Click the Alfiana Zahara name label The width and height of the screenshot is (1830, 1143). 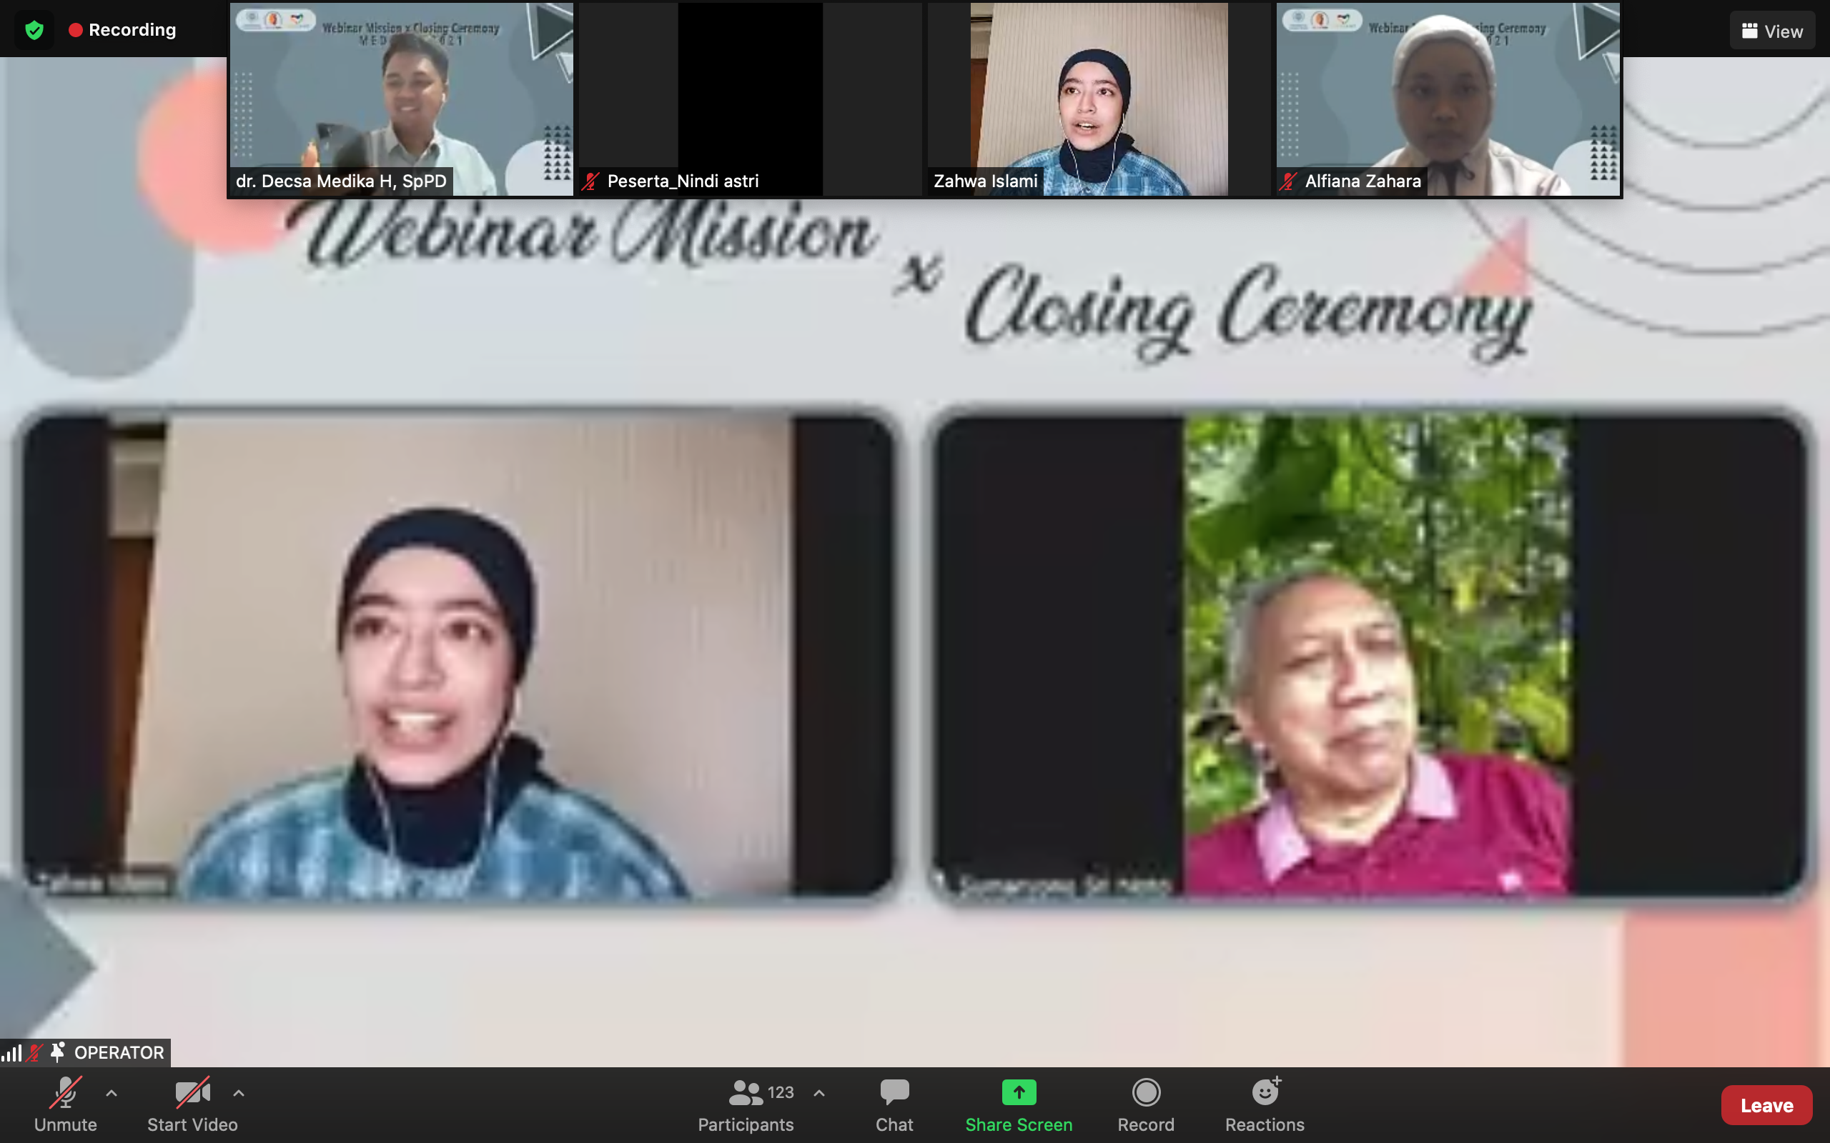pos(1362,181)
